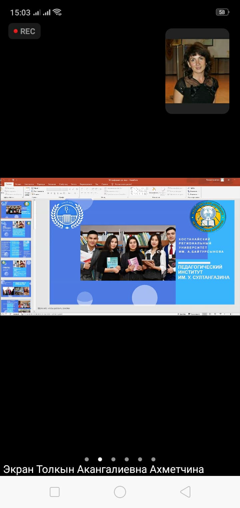Click the students group photo on slide
The height and width of the screenshot is (508, 240).
(x=128, y=253)
